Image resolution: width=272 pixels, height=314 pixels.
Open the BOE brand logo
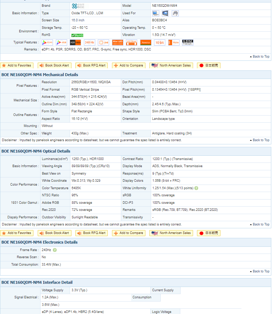pyautogui.click(x=78, y=6)
